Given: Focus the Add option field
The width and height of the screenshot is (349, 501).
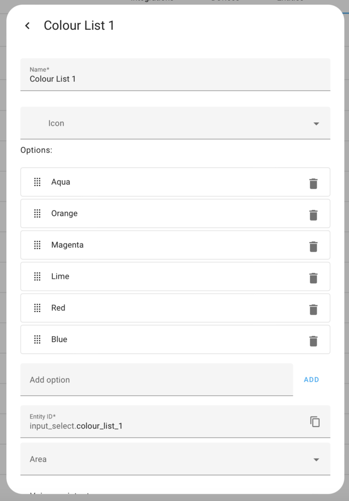Looking at the screenshot, I should pyautogui.click(x=156, y=380).
